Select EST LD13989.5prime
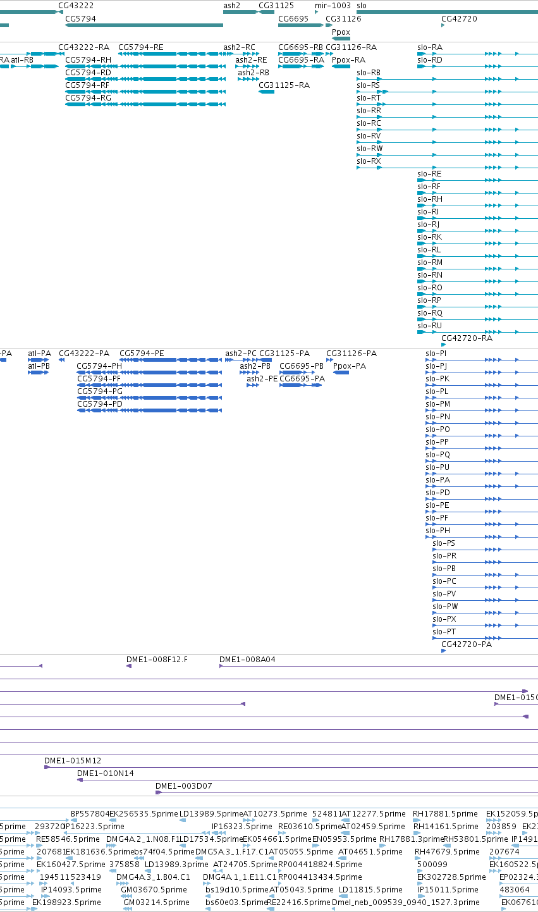538x912 pixels. click(211, 814)
